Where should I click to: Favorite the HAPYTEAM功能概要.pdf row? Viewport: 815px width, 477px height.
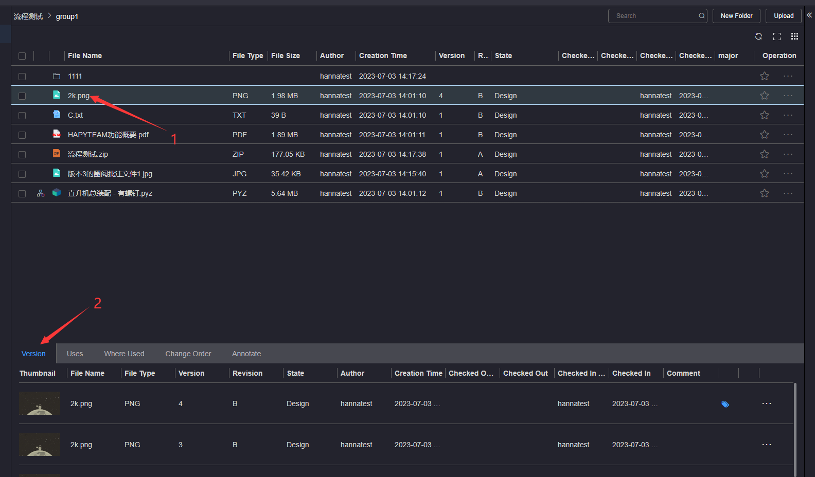(x=765, y=135)
